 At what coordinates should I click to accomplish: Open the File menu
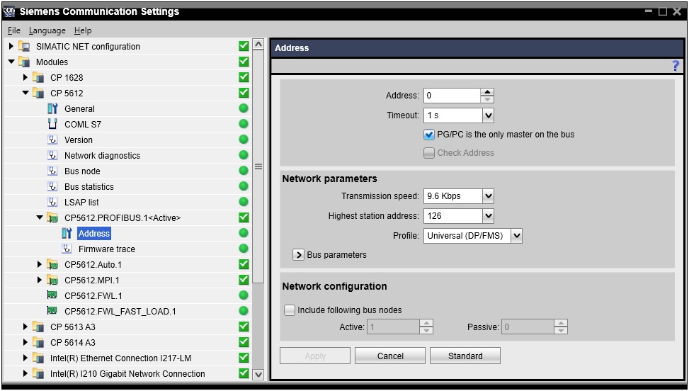tap(14, 30)
